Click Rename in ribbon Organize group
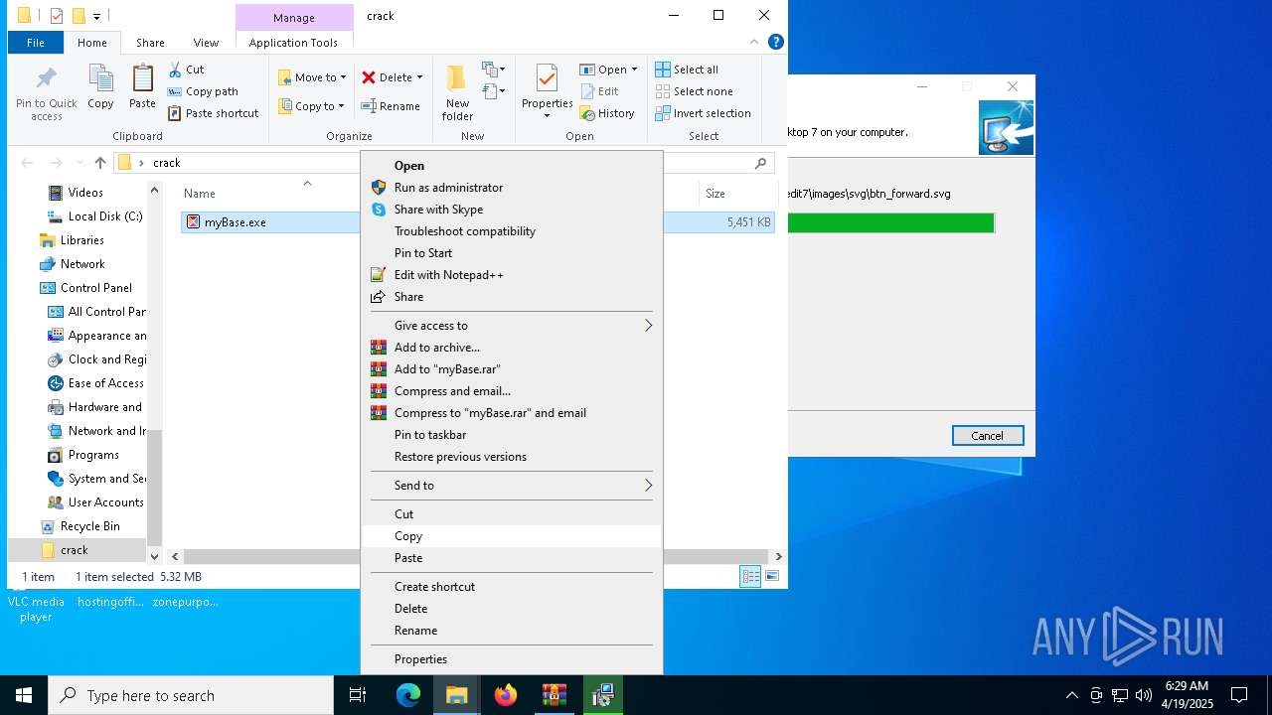The height and width of the screenshot is (715, 1272). pos(390,106)
